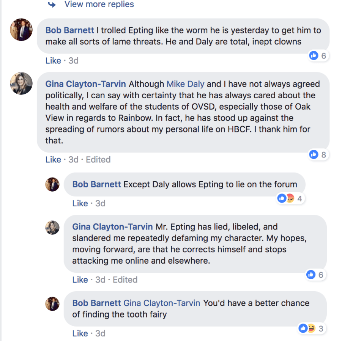The image size is (353, 341).
Task: Click Bob Barnett's small avatar on the forum reply
Action: point(52,185)
